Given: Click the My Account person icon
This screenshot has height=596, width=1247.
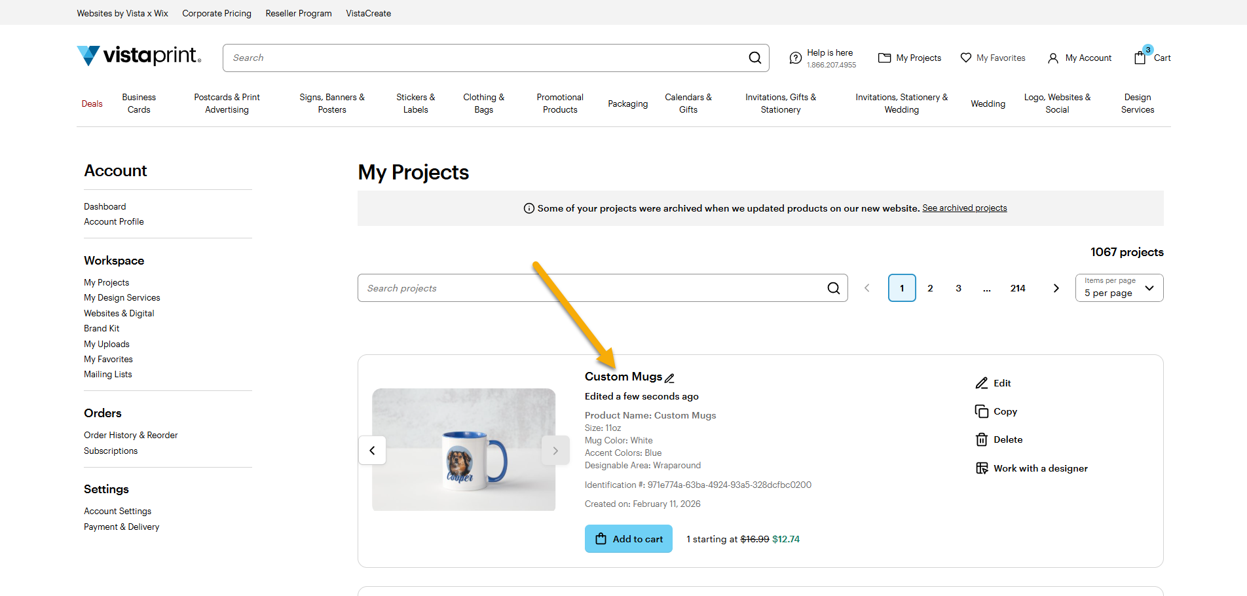Looking at the screenshot, I should [1053, 58].
